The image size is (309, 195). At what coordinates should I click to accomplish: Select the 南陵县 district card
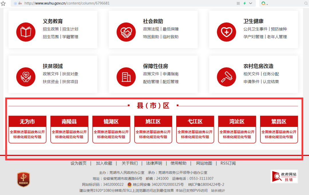coord(69,130)
